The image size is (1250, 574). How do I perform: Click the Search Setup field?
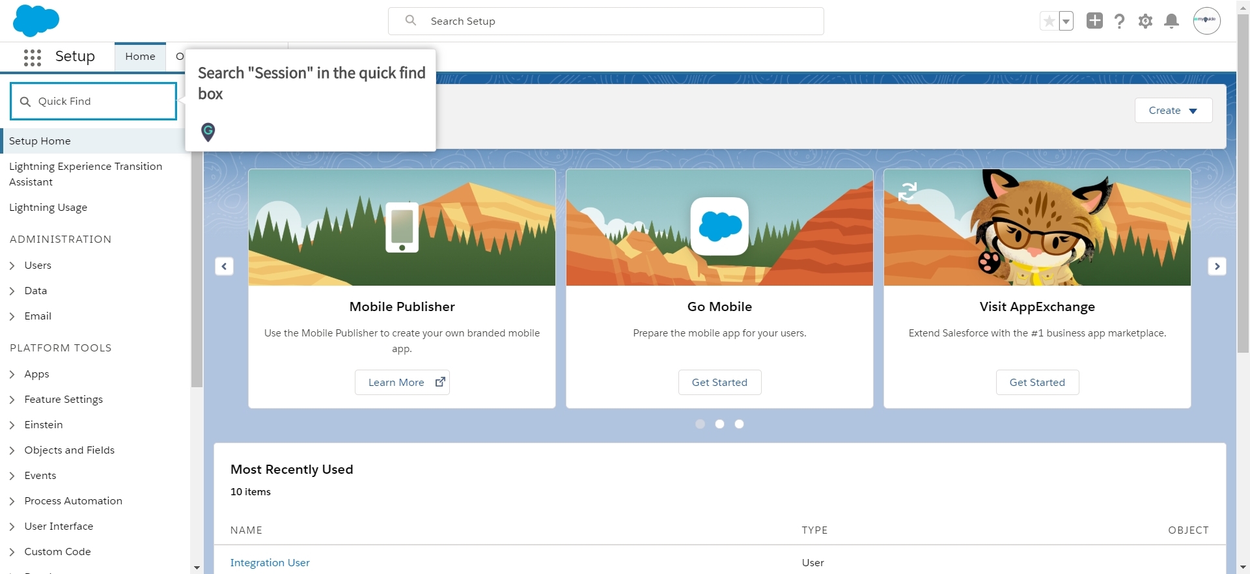(606, 21)
